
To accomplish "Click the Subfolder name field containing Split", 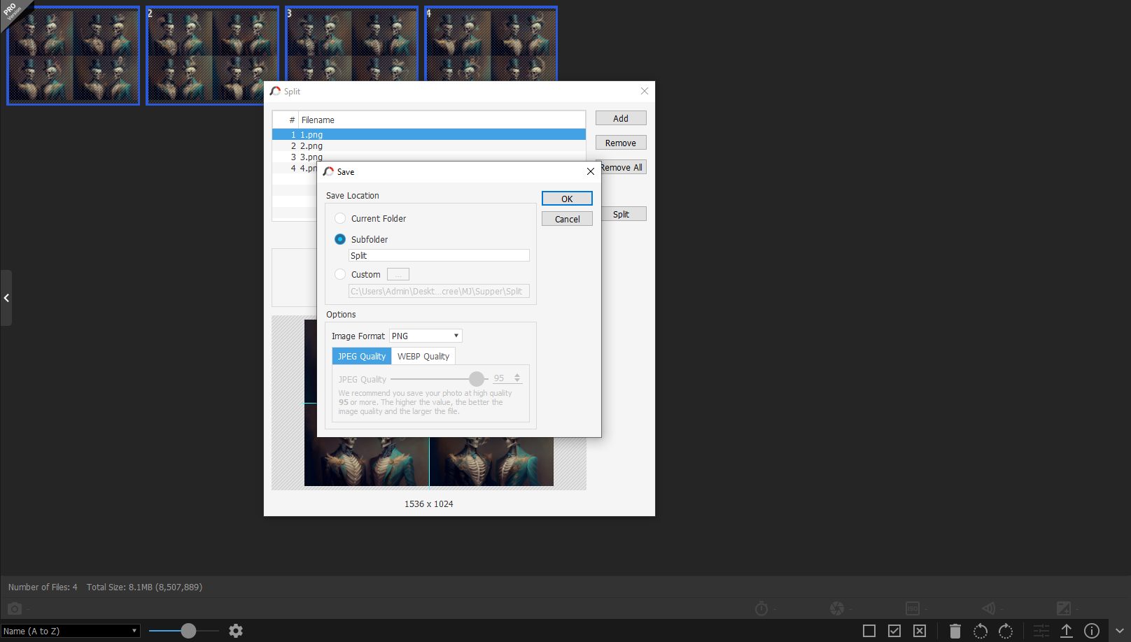I will coord(439,255).
